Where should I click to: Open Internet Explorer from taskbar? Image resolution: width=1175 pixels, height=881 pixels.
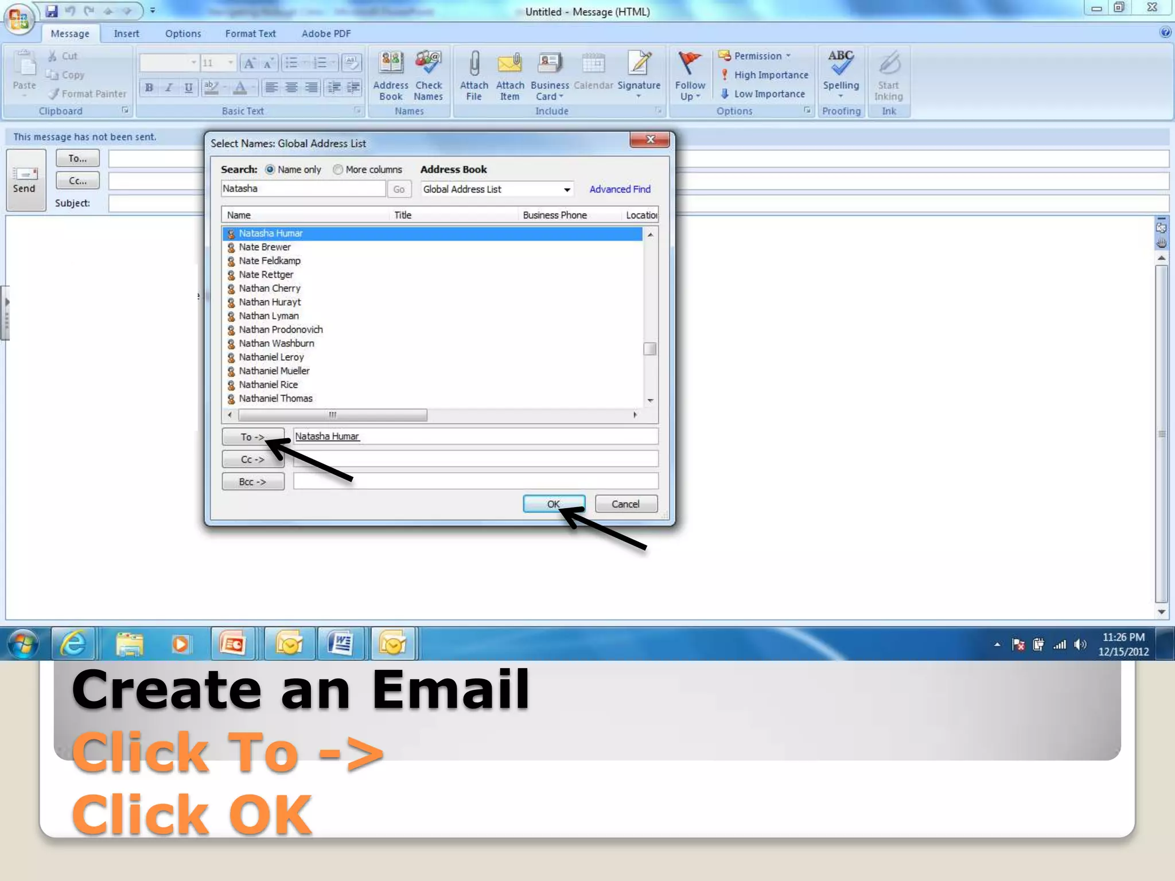pos(73,644)
